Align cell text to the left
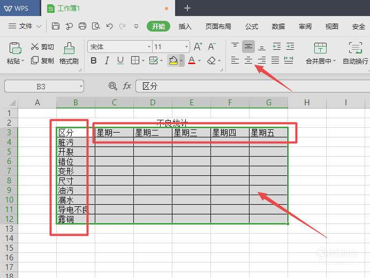This screenshot has height=278, width=370. [x=235, y=60]
